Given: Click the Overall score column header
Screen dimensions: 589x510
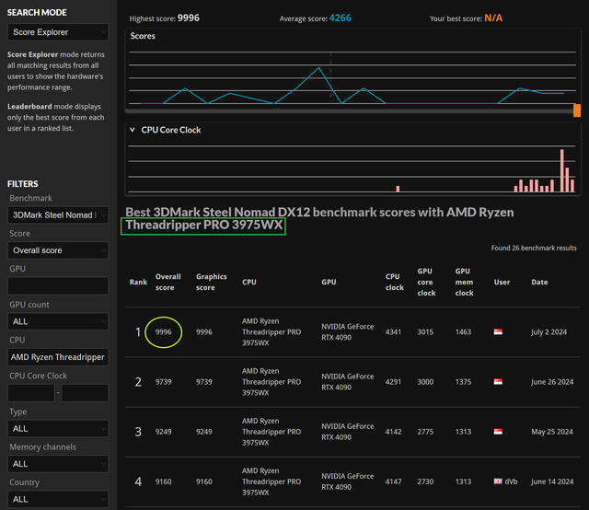Looking at the screenshot, I should [167, 282].
